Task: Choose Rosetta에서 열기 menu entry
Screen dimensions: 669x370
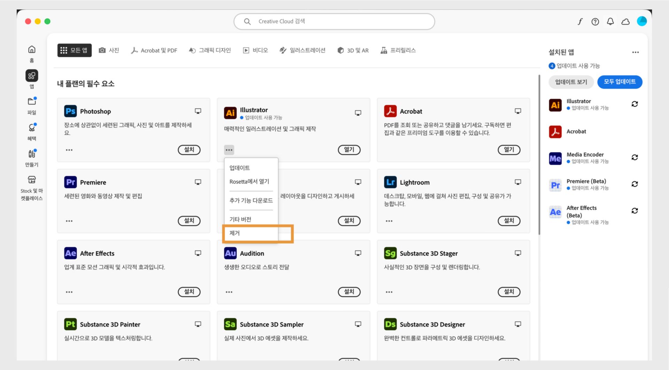Action: coord(251,182)
